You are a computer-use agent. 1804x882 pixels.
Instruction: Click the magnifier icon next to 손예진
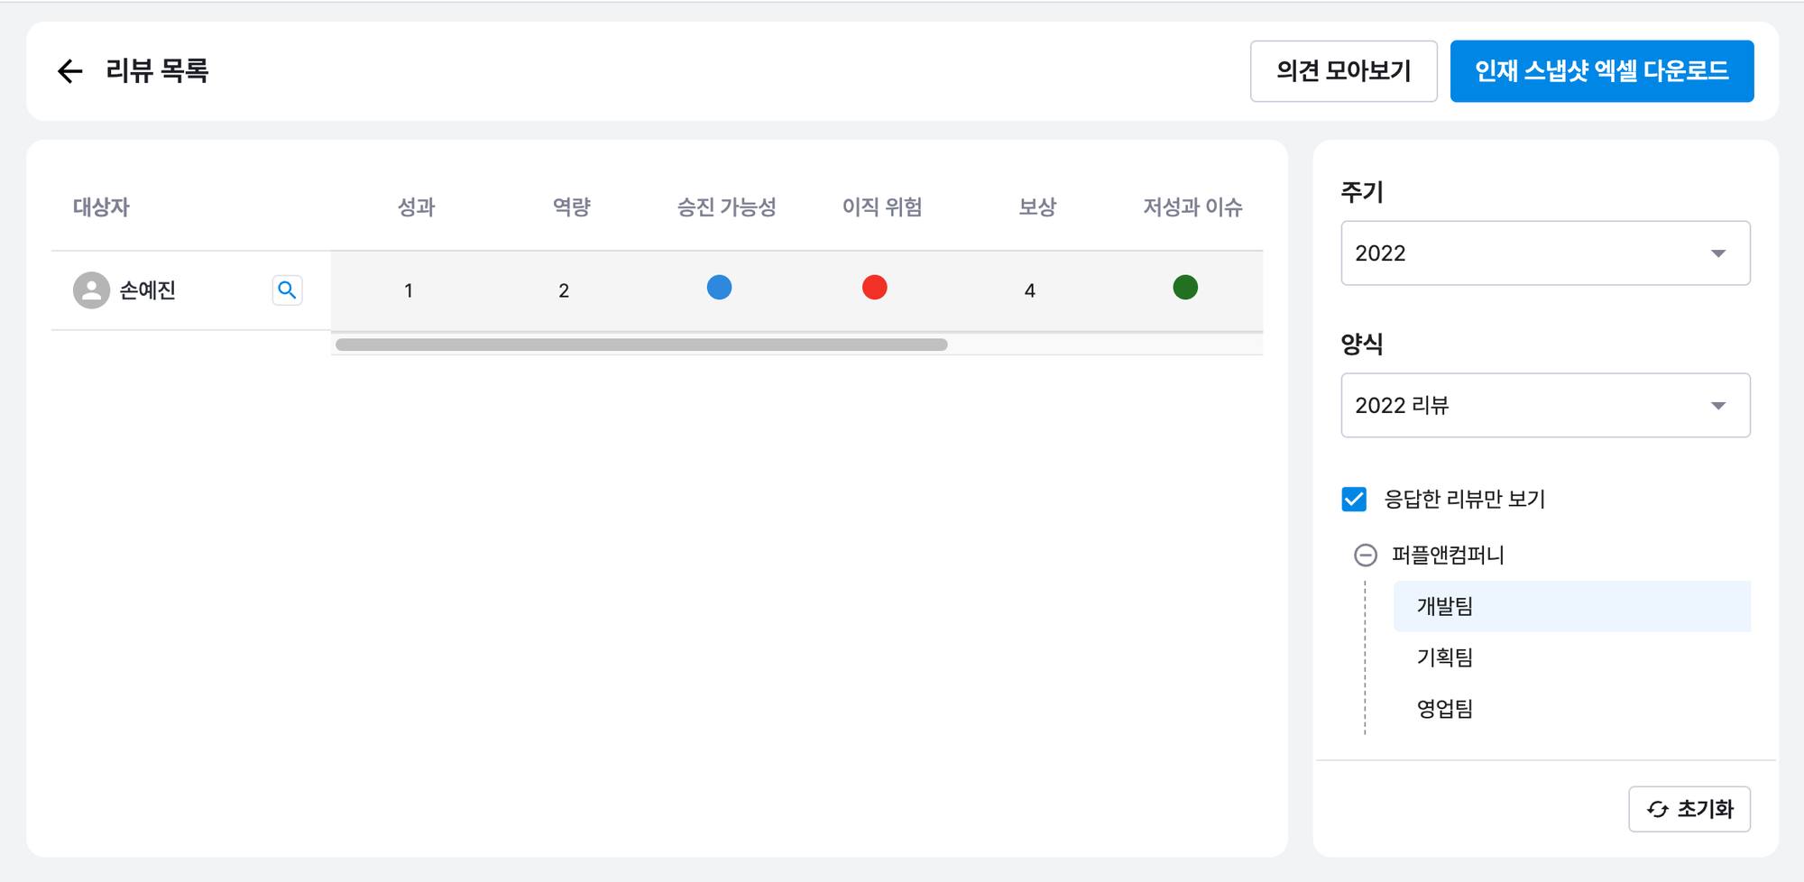287,290
